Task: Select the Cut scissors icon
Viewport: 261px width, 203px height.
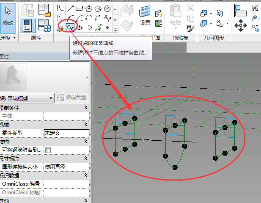Action: [x=190, y=8]
